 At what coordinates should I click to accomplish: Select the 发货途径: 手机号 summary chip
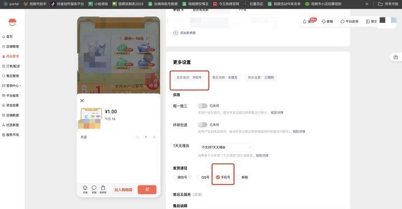click(189, 77)
